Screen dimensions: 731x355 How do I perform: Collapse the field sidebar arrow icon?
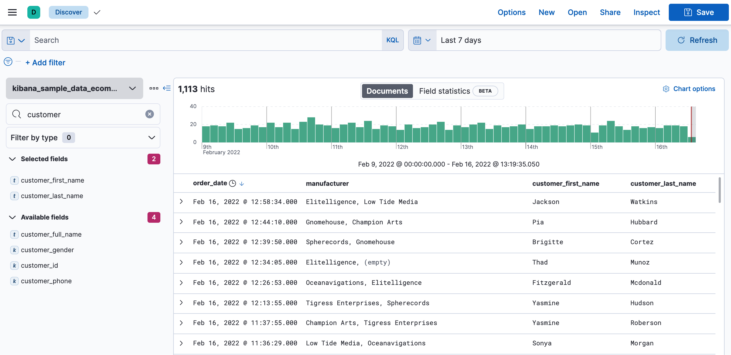(167, 88)
